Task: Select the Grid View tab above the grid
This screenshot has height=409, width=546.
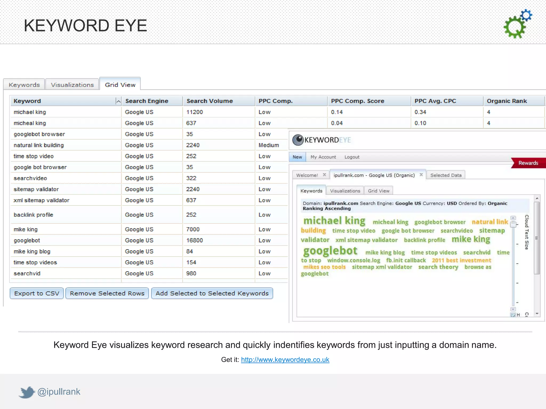Action: point(120,84)
